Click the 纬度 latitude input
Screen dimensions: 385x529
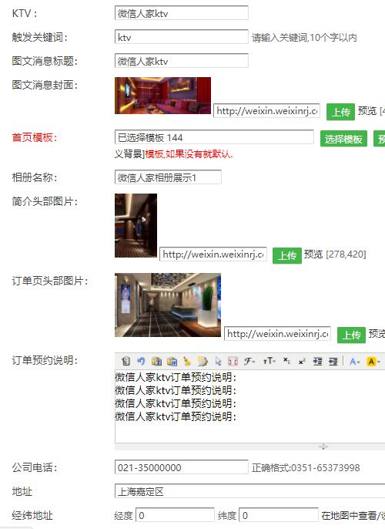pyautogui.click(x=278, y=515)
